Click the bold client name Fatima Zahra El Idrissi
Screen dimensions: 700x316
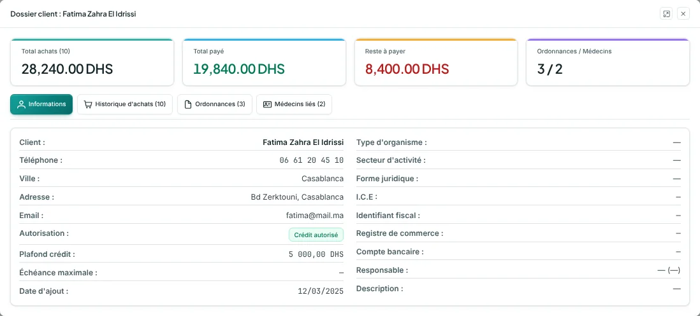(303, 142)
